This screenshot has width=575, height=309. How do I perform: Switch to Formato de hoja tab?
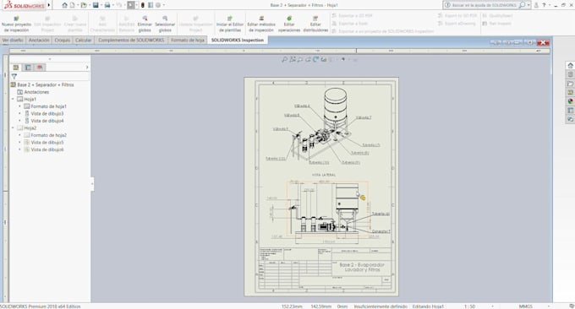coord(188,40)
